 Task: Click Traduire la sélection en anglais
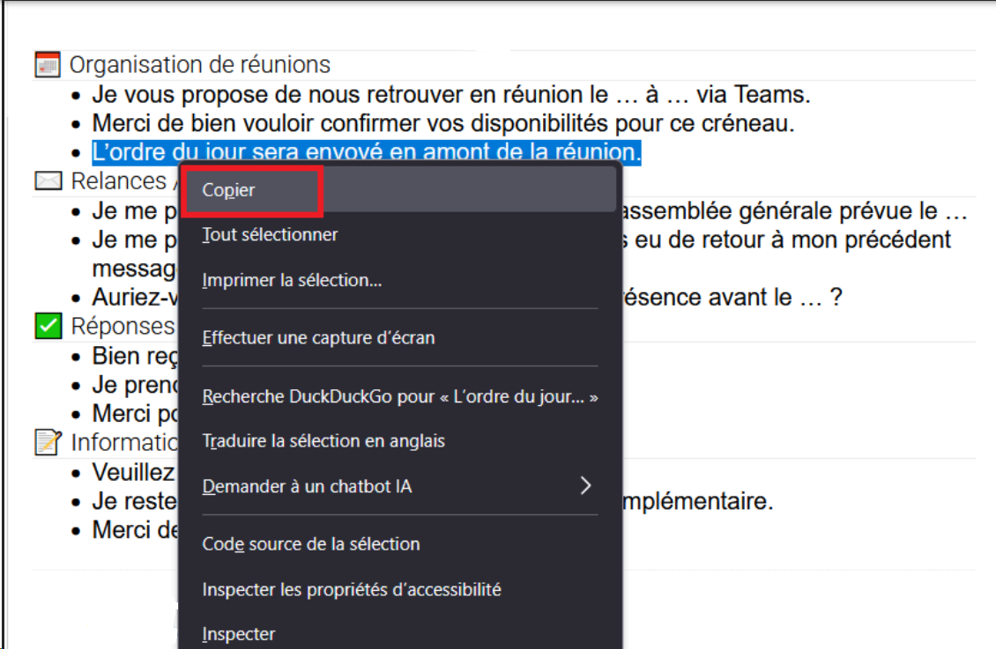pos(323,440)
